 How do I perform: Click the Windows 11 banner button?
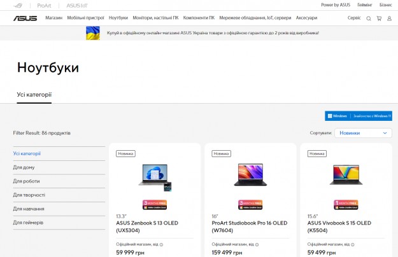pyautogui.click(x=358, y=116)
